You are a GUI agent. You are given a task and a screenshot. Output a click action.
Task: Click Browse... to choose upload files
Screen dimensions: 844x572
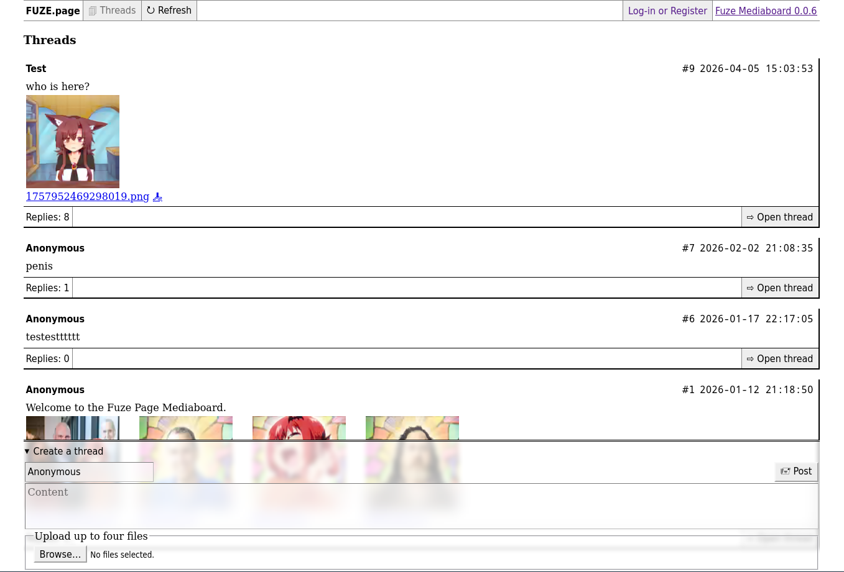point(60,555)
